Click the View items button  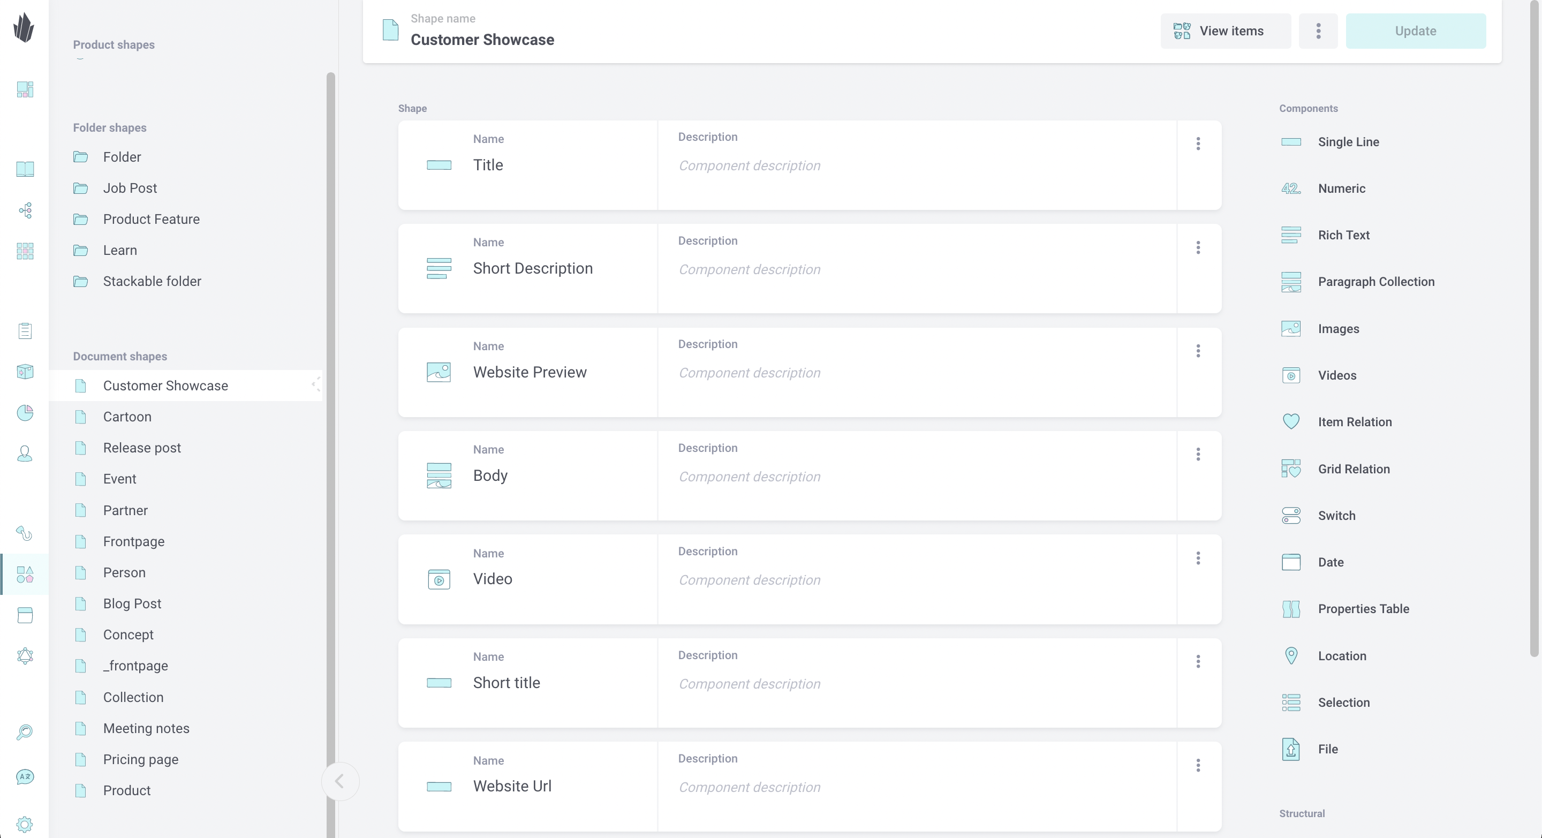1226,31
